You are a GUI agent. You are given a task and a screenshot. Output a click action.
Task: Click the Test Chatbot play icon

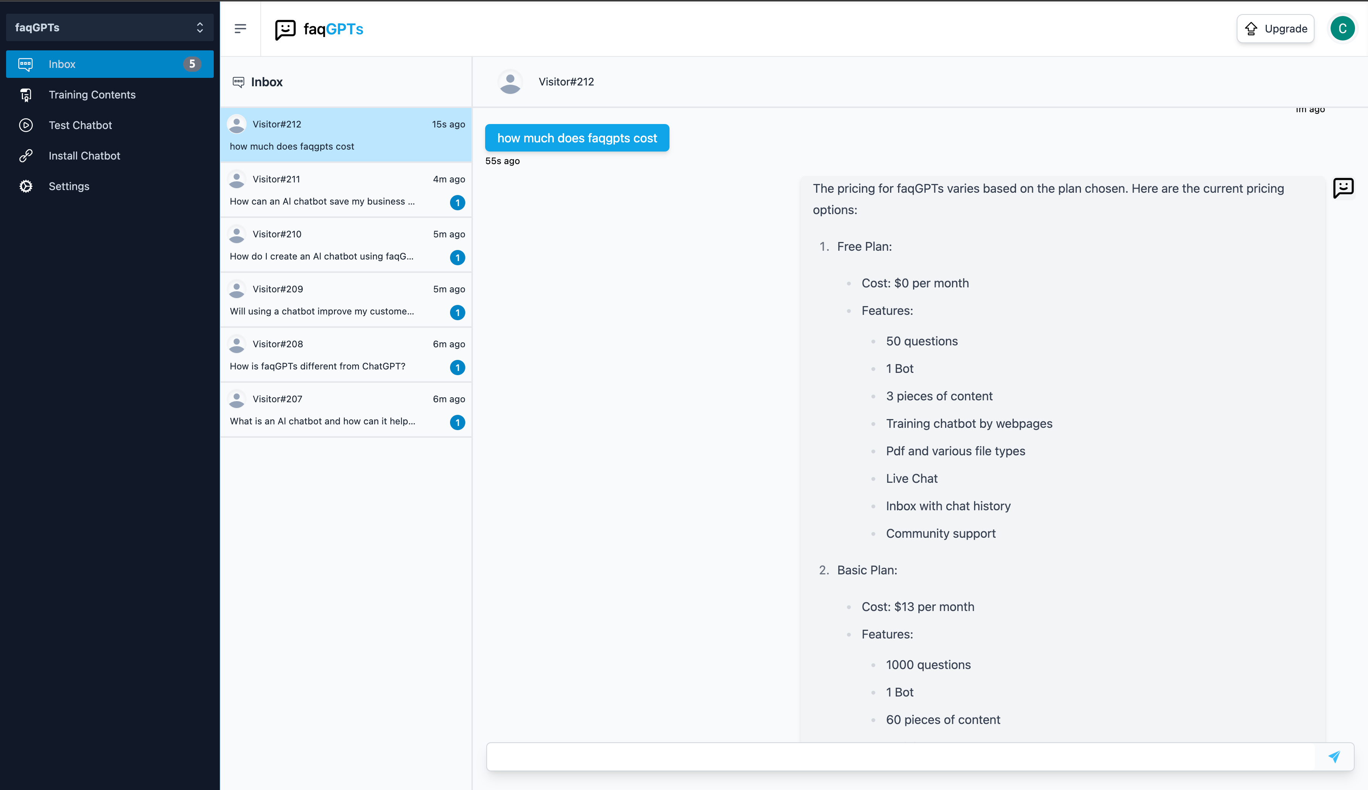[26, 125]
